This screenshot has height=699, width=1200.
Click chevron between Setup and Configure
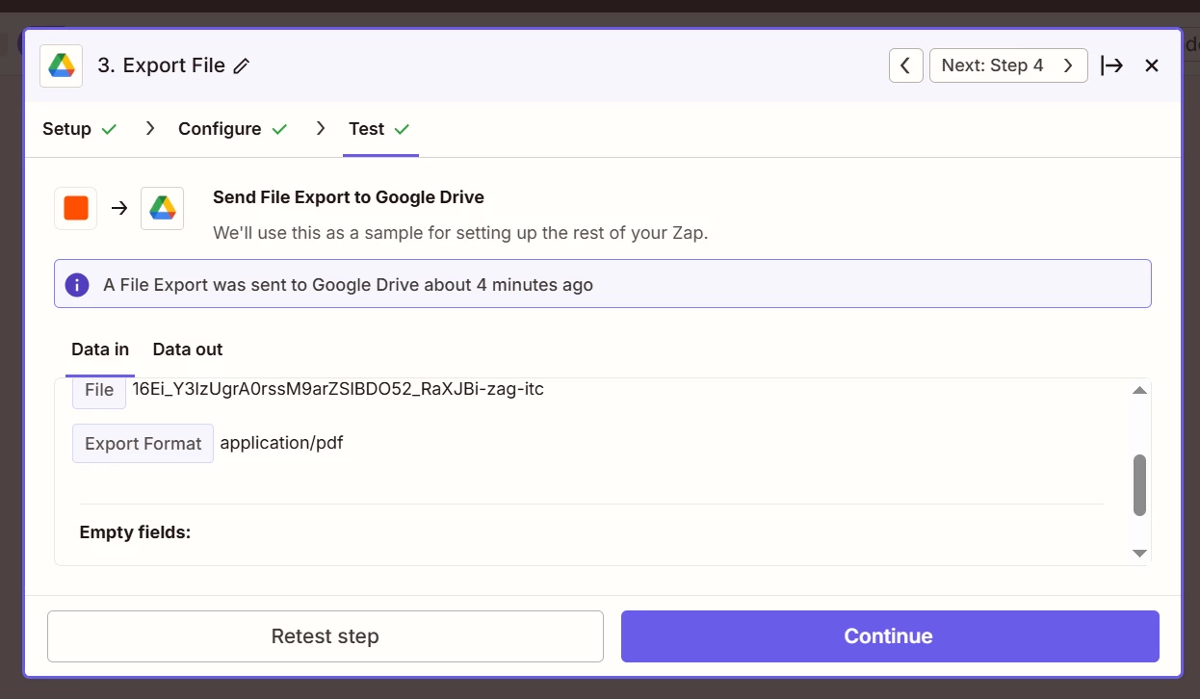[x=149, y=128]
